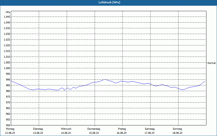Select the 980 axis value
The height and width of the screenshot is (136, 217).
8,91
